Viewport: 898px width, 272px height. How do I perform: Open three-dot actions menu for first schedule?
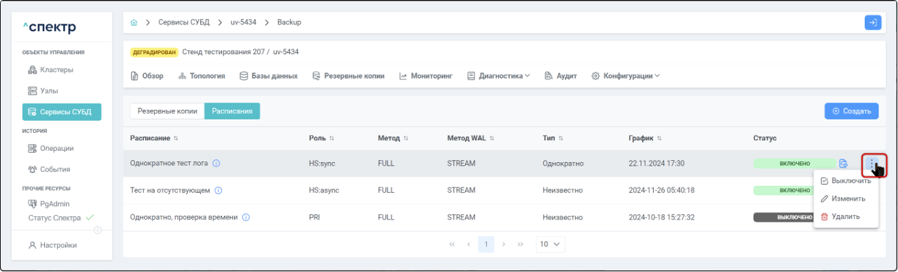coord(872,163)
